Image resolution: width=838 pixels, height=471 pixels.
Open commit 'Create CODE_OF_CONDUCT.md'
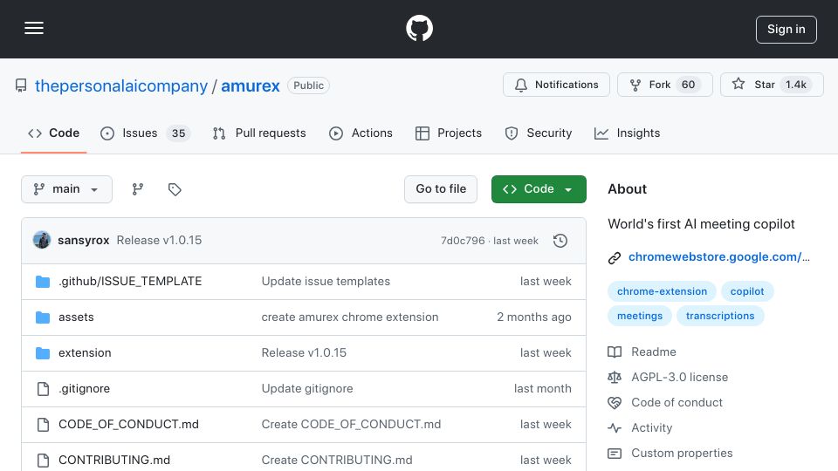[351, 425]
